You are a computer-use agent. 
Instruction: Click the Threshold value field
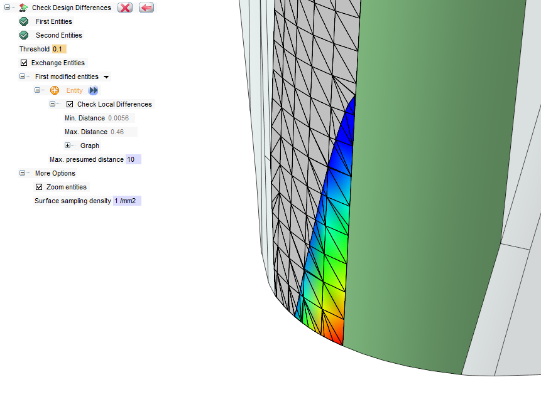(x=58, y=49)
